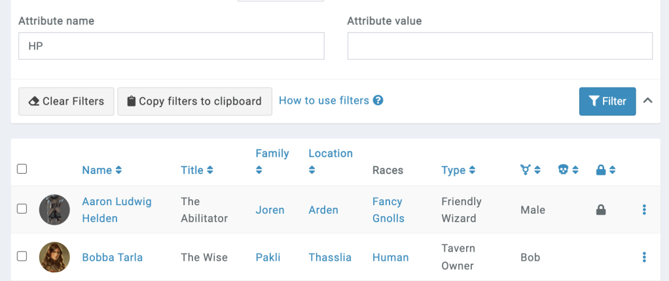The height and width of the screenshot is (281, 669).
Task: Open the Fancy Gnolls race link
Action: [388, 210]
